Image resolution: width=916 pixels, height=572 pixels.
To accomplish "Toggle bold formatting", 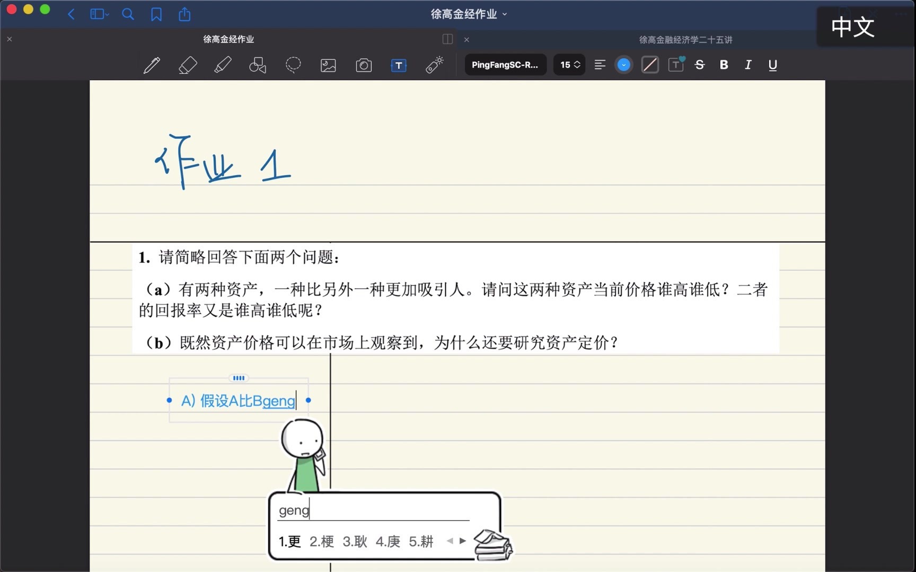I will pos(724,65).
